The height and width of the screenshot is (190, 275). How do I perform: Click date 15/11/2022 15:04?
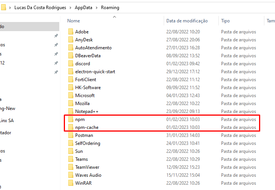183,175
